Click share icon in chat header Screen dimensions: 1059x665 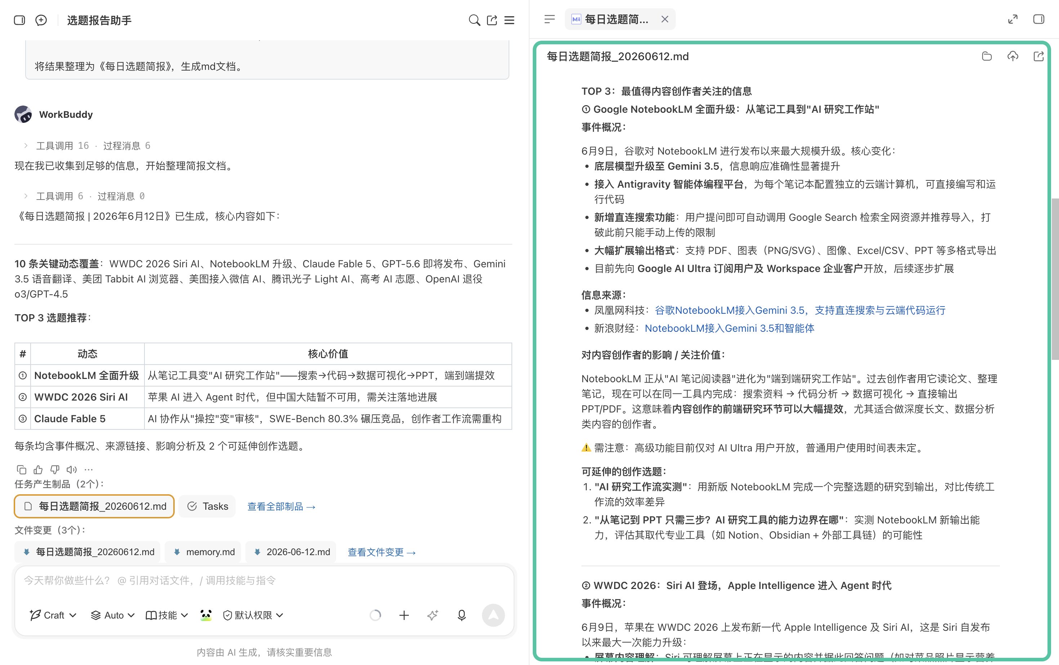click(492, 20)
